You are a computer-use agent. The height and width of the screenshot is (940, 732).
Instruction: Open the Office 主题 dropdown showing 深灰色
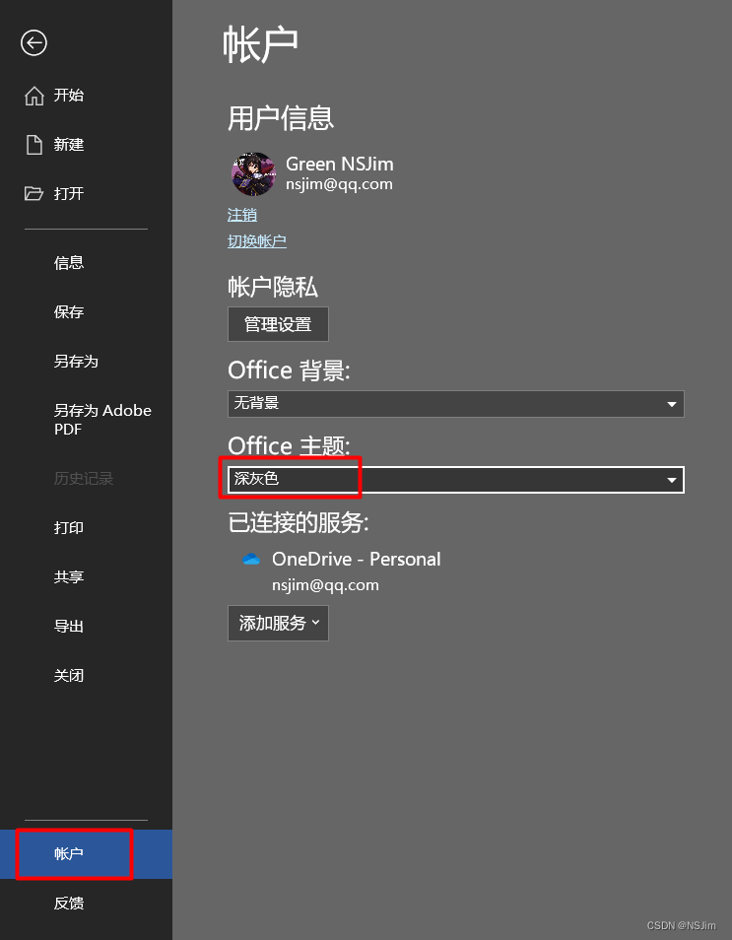(455, 480)
